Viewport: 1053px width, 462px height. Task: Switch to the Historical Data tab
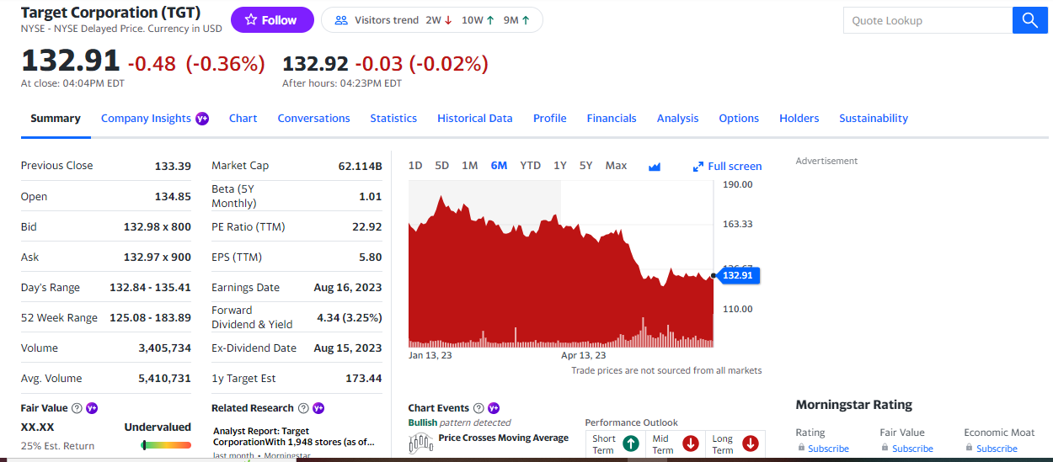coord(474,119)
